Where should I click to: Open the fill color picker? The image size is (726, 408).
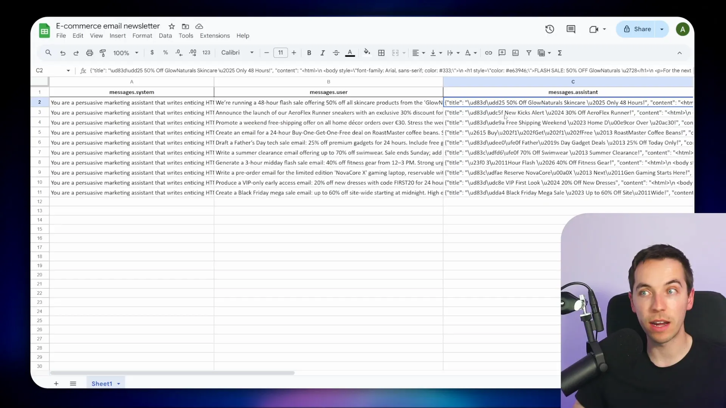(367, 53)
